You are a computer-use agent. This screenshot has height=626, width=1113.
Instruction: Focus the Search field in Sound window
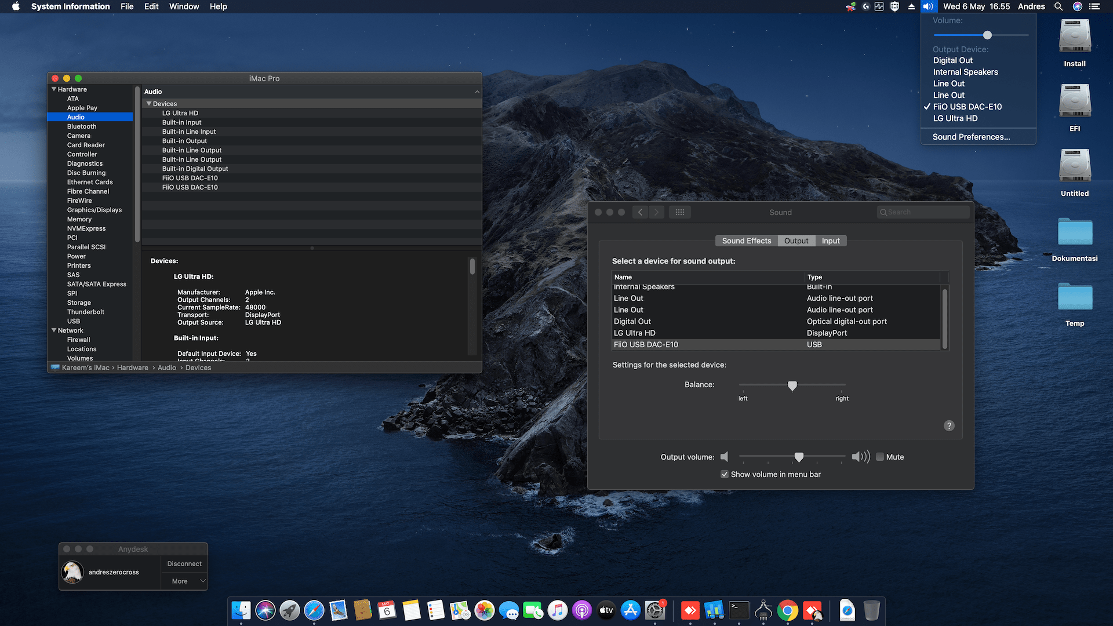click(x=923, y=212)
